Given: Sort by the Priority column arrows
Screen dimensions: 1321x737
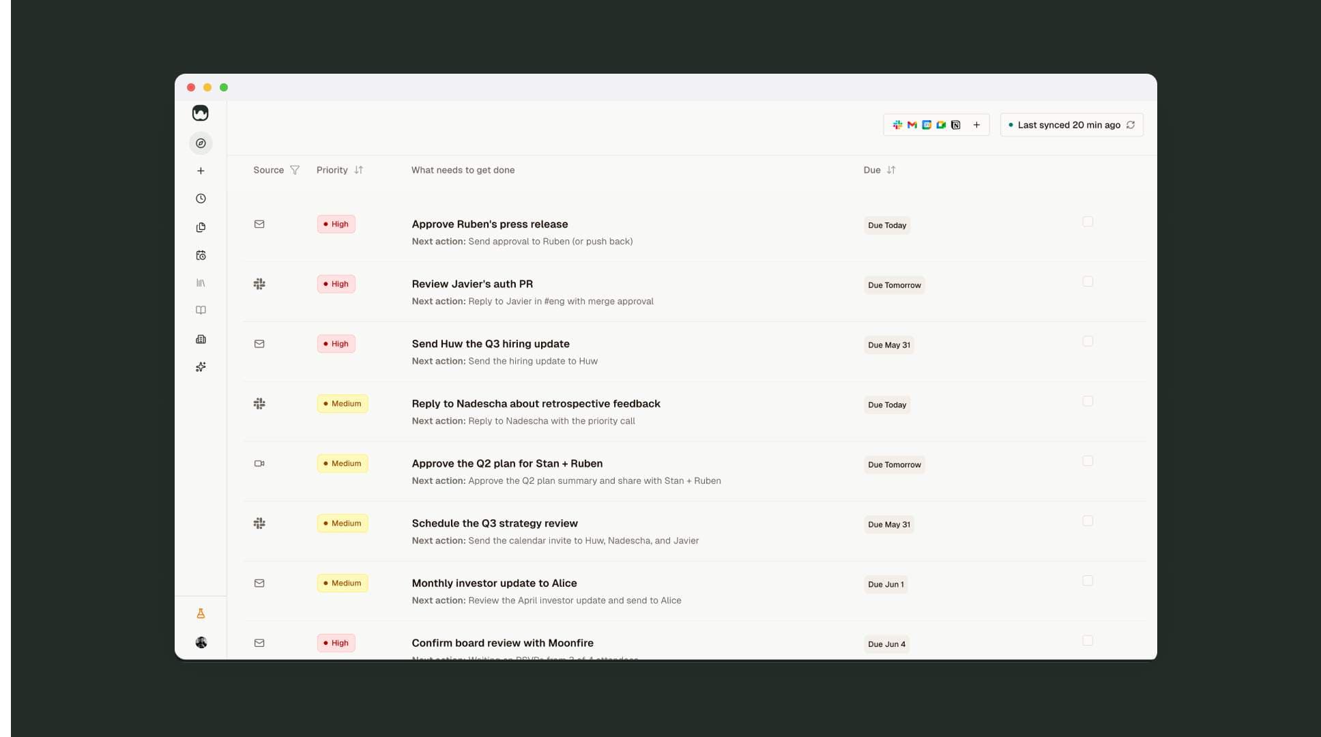Looking at the screenshot, I should (359, 170).
